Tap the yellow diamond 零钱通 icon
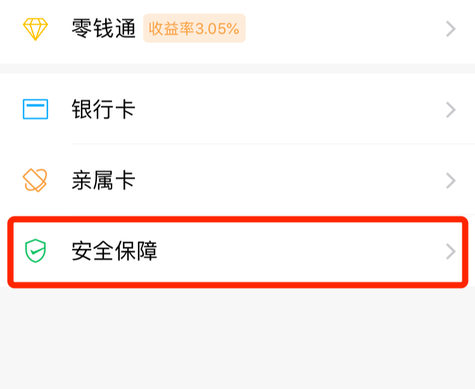The image size is (475, 389). (35, 28)
